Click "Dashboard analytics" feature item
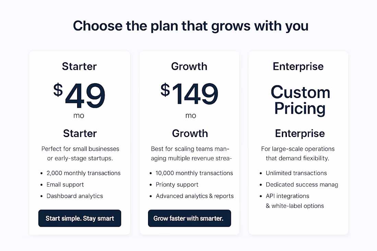This screenshot has width=377, height=251. coord(74,196)
